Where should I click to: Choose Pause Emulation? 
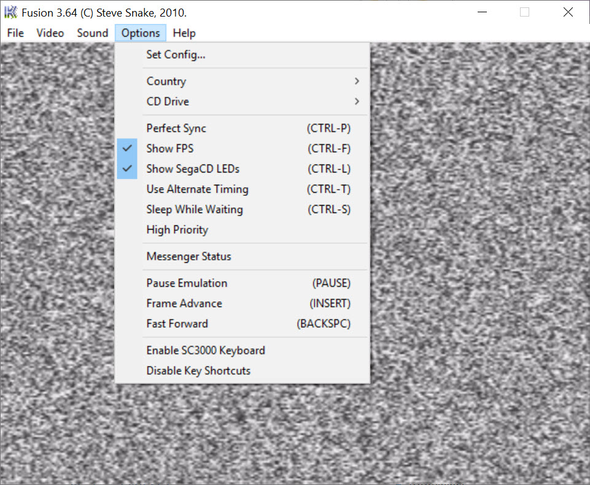tap(243, 283)
